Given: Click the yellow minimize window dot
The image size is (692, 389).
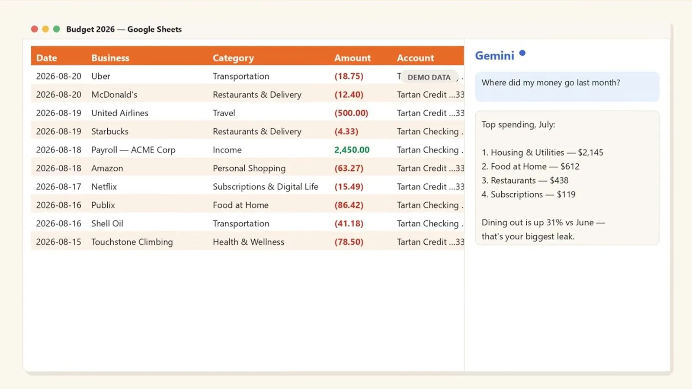Looking at the screenshot, I should coord(45,29).
